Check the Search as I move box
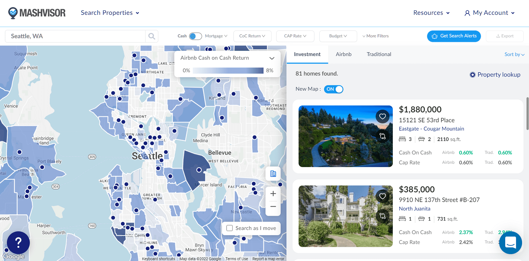This screenshot has width=529, height=261. point(229,228)
